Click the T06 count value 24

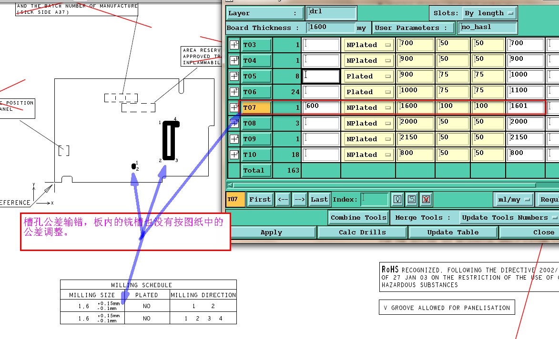coord(295,92)
